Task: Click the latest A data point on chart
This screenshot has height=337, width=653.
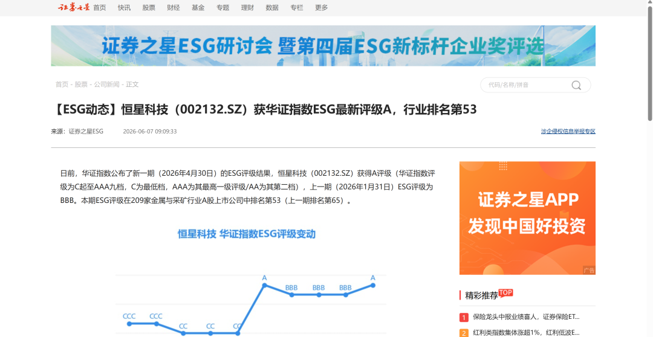Action: (372, 286)
